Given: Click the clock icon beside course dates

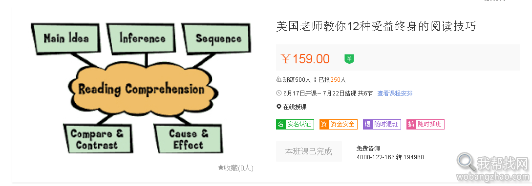Looking at the screenshot, I should pos(279,93).
